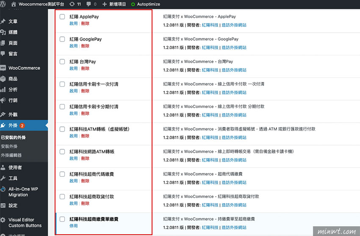Select the 紅陽 台灣Pay checkbox

click(62, 61)
